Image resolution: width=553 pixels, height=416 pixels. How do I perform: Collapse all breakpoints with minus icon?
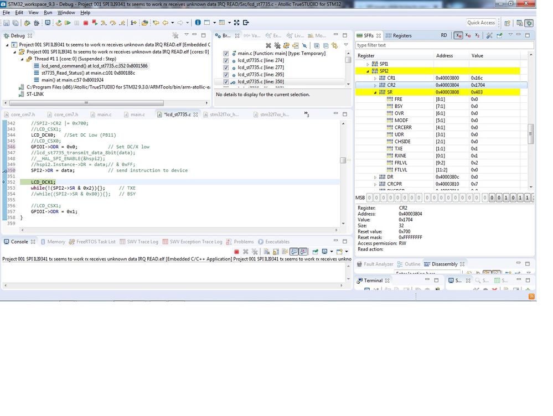click(x=325, y=45)
